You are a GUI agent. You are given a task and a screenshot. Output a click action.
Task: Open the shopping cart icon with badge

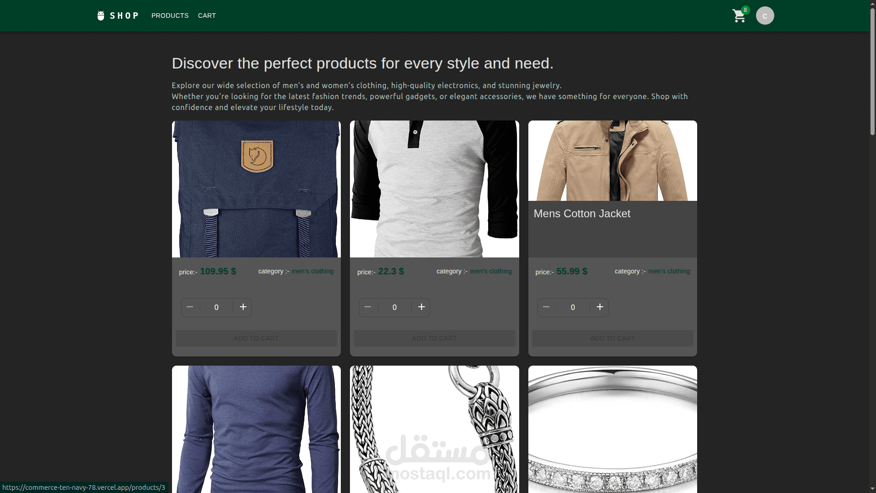point(740,16)
